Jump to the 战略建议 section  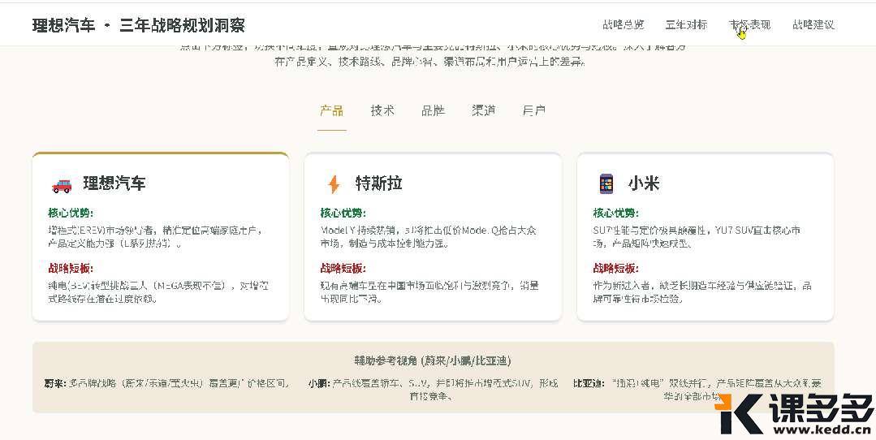click(x=813, y=25)
